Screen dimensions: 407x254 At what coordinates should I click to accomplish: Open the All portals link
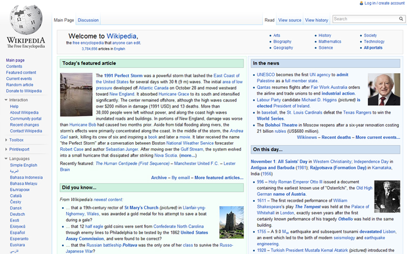tap(373, 48)
